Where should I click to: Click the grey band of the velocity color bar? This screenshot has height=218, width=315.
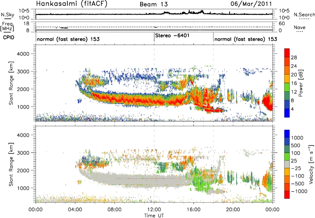[287, 164]
